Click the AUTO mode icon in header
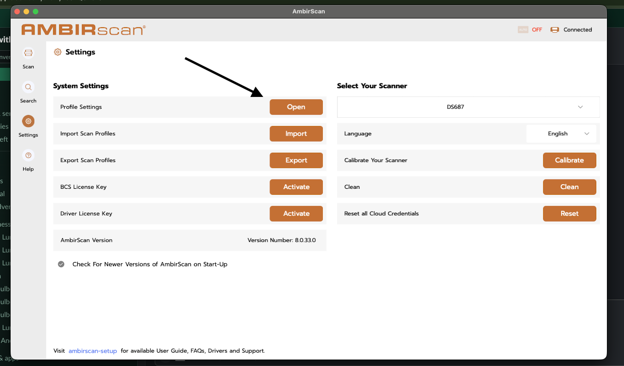This screenshot has height=366, width=624. tap(523, 30)
